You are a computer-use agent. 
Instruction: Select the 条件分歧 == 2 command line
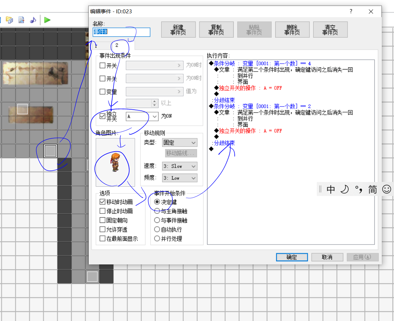tap(260, 106)
